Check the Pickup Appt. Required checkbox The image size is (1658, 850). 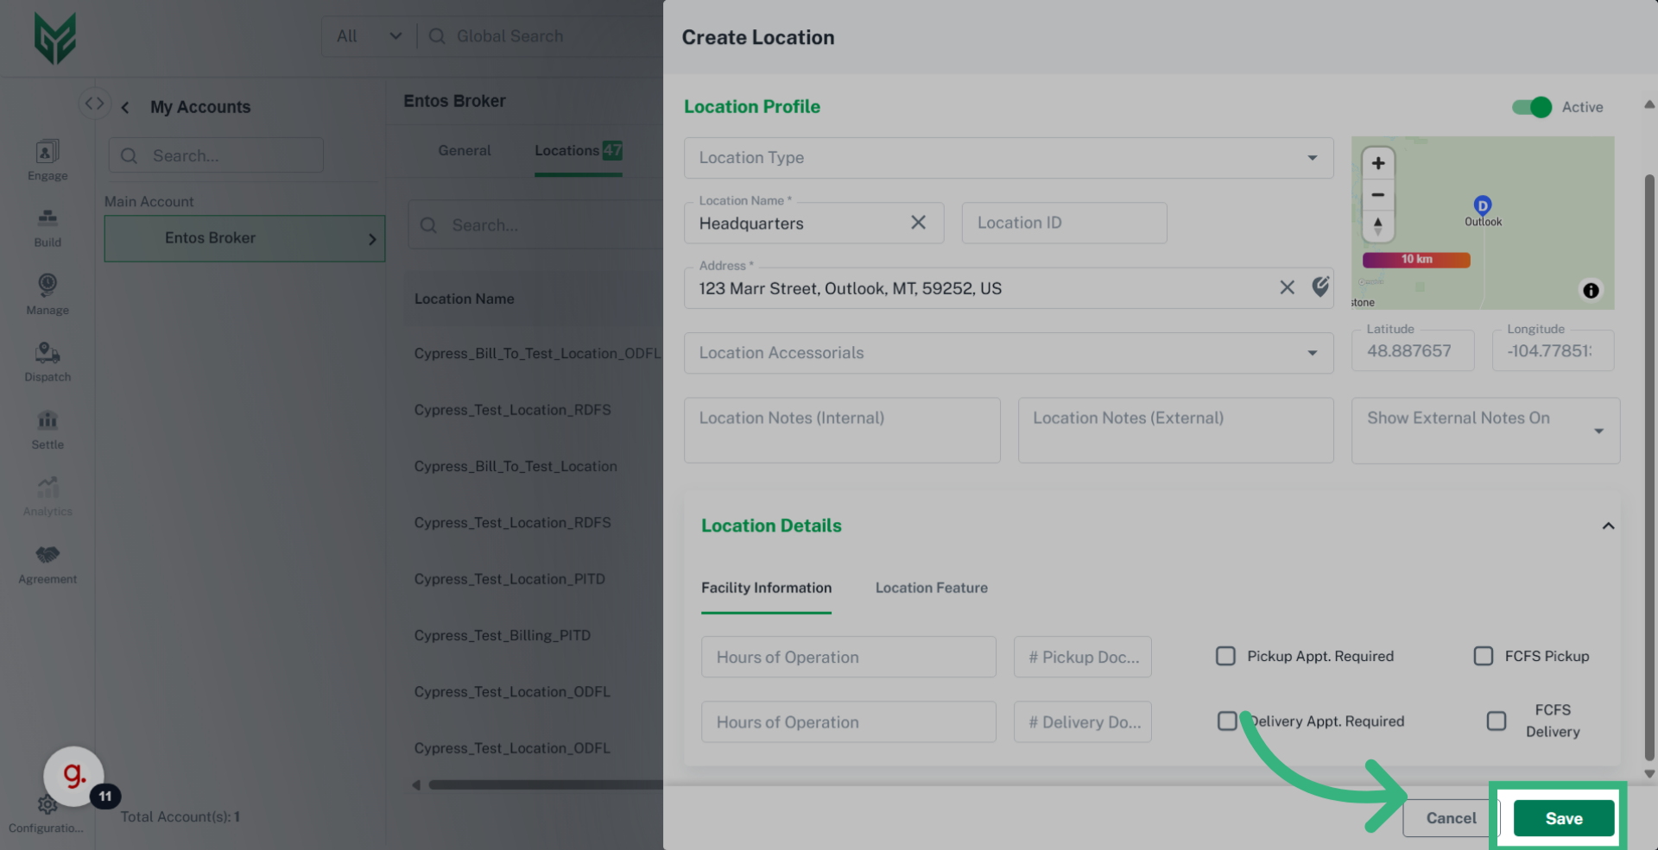pyautogui.click(x=1225, y=656)
